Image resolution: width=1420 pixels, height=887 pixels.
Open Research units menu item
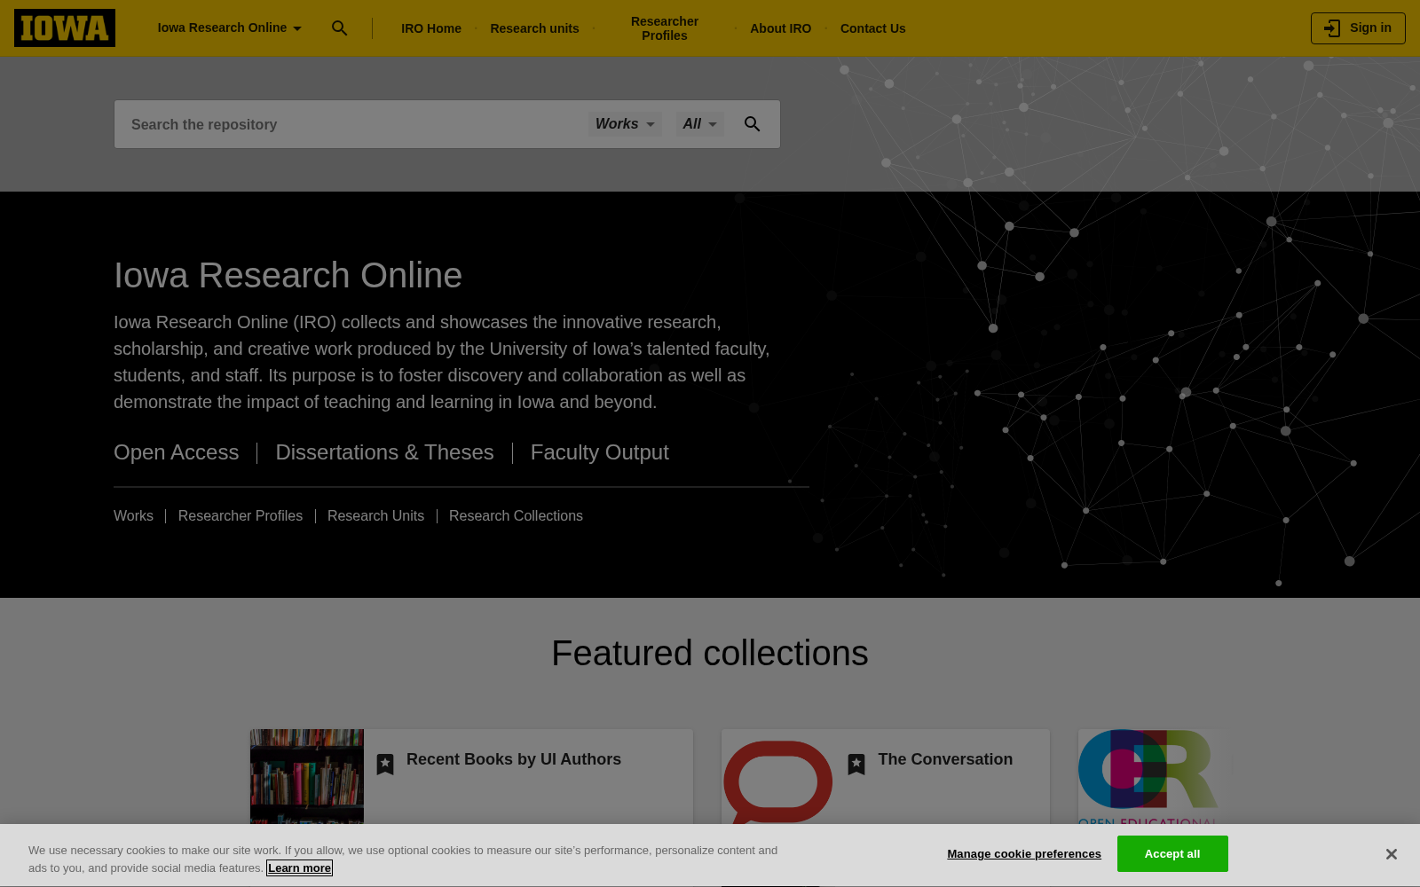pyautogui.click(x=534, y=28)
